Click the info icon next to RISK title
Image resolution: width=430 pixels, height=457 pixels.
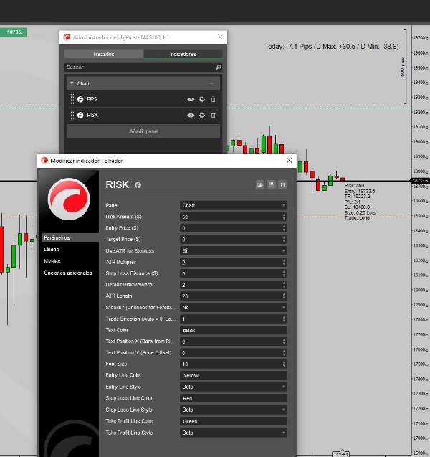138,185
